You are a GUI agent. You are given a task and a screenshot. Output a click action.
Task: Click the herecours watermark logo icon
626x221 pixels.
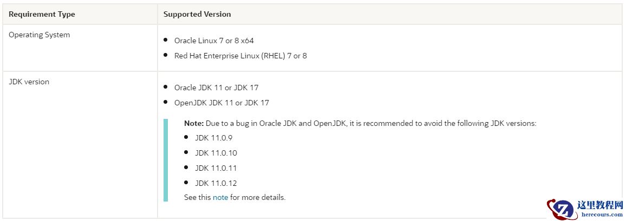(560, 208)
